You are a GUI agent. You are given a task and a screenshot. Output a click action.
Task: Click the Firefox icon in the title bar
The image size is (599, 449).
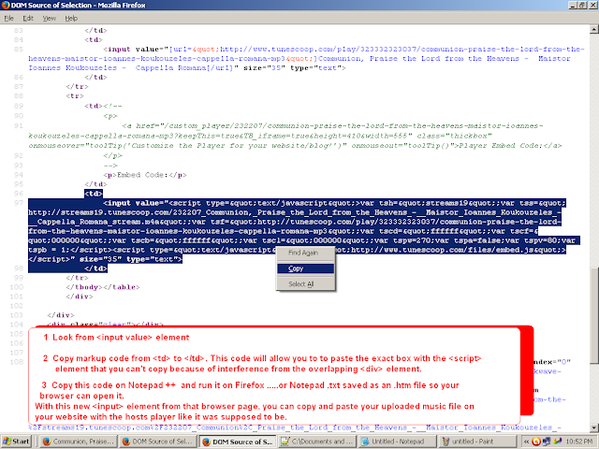pyautogui.click(x=6, y=5)
